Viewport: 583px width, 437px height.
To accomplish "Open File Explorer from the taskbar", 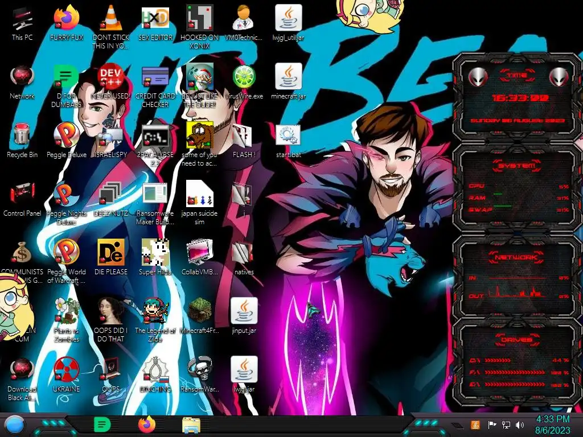I will coord(191,426).
